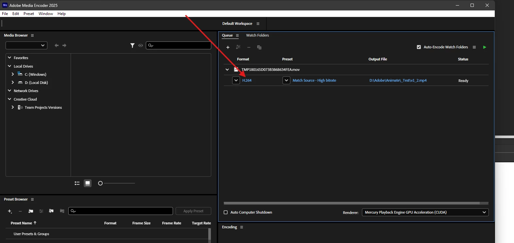This screenshot has width=514, height=243.
Task: Click the Import Presets icon
Action: (51, 211)
